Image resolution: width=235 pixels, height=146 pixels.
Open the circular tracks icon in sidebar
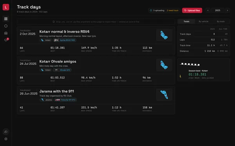point(6,26)
